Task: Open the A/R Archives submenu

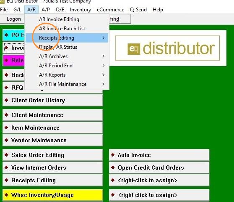Action: pos(67,56)
